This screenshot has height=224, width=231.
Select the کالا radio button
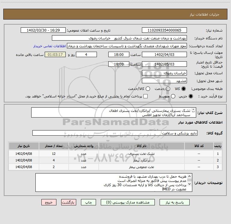[x=184, y=89]
